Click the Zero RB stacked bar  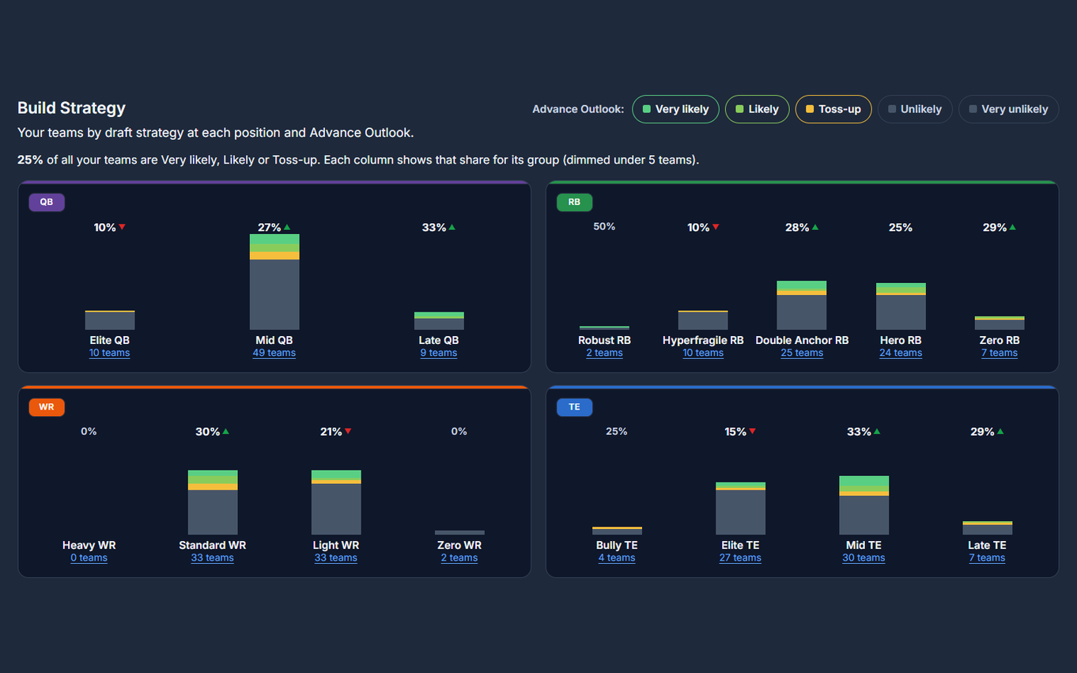point(1000,323)
